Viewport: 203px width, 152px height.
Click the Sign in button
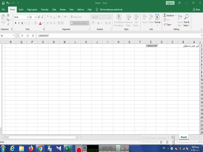point(170,3)
